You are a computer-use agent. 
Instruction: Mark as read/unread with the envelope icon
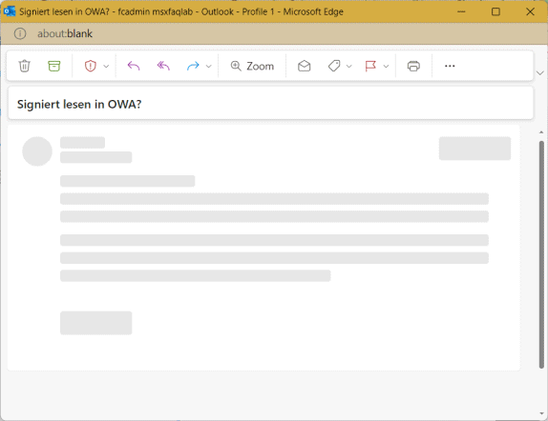tap(304, 66)
